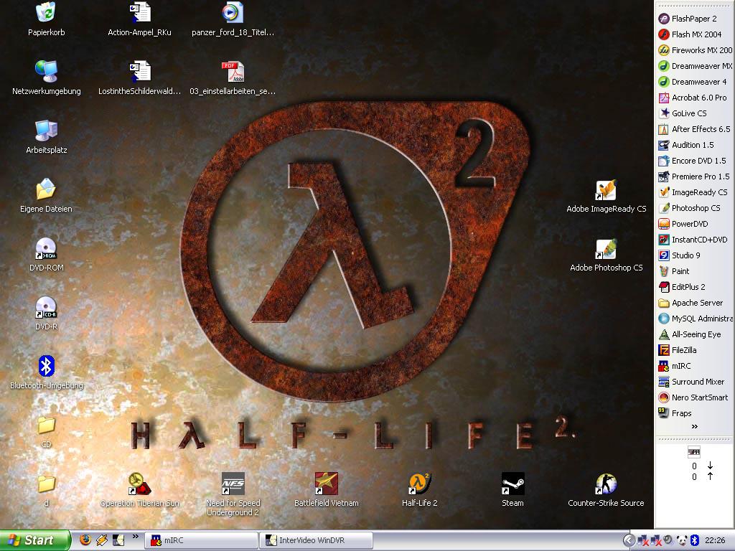Launch Premiere Pro 1.5 from the sidebar
The width and height of the screenshot is (735, 551).
pyautogui.click(x=695, y=176)
